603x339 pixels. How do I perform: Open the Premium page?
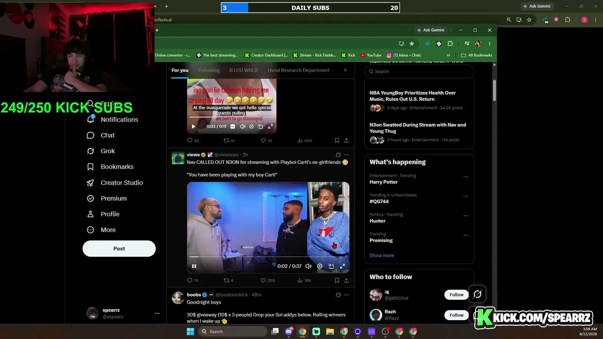point(107,198)
